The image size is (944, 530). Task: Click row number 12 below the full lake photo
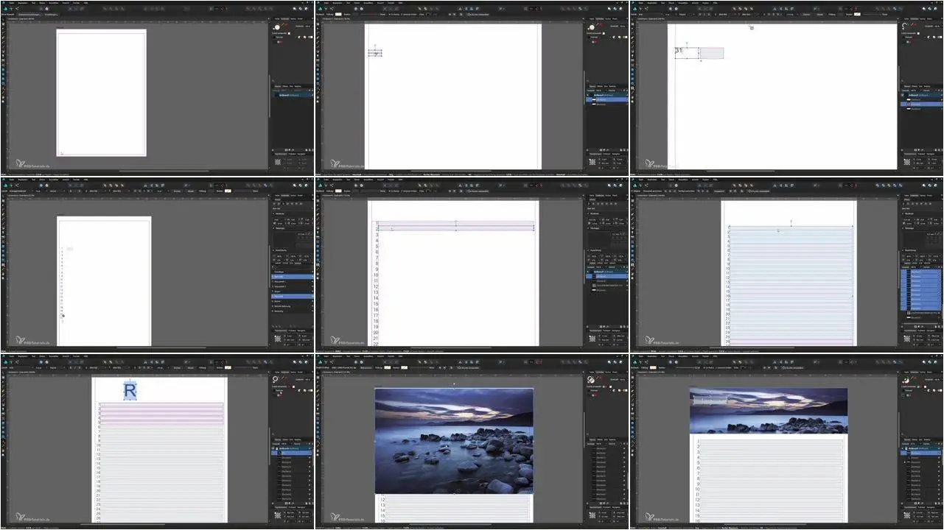pyautogui.click(x=383, y=500)
